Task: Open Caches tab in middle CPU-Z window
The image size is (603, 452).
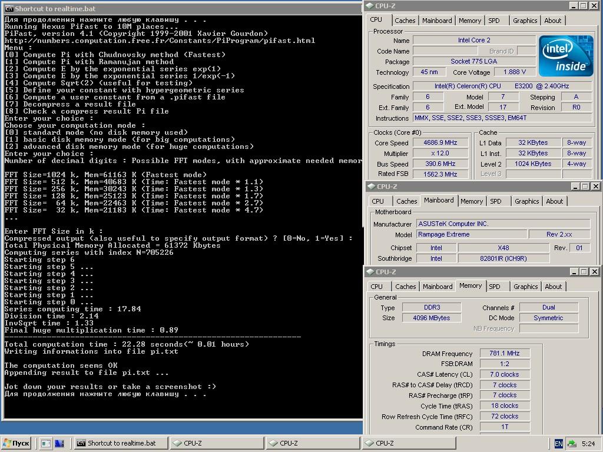Action: 406,201
